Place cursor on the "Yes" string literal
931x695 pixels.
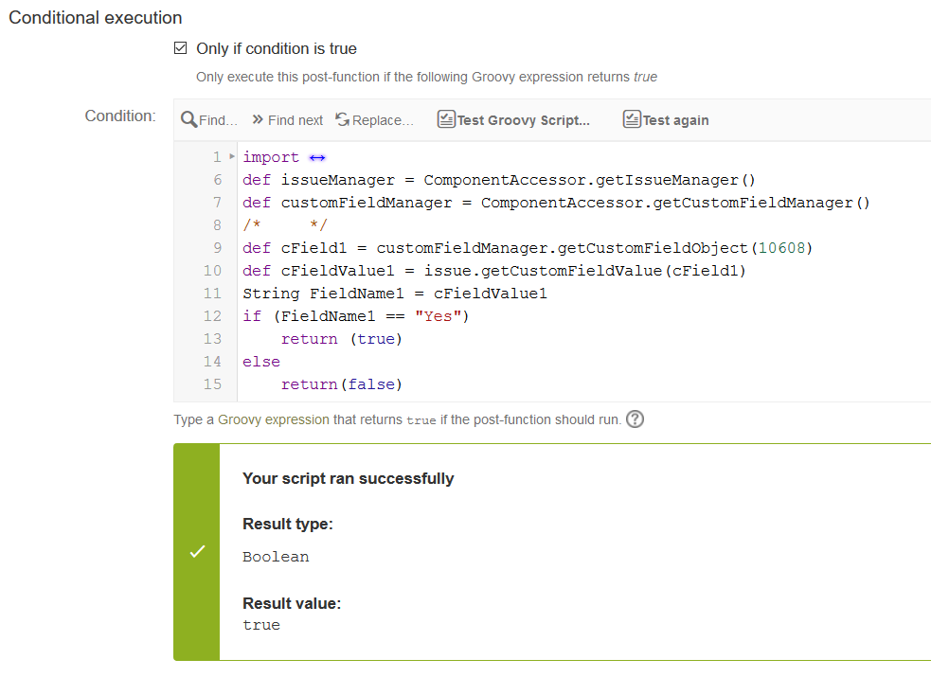pos(438,316)
